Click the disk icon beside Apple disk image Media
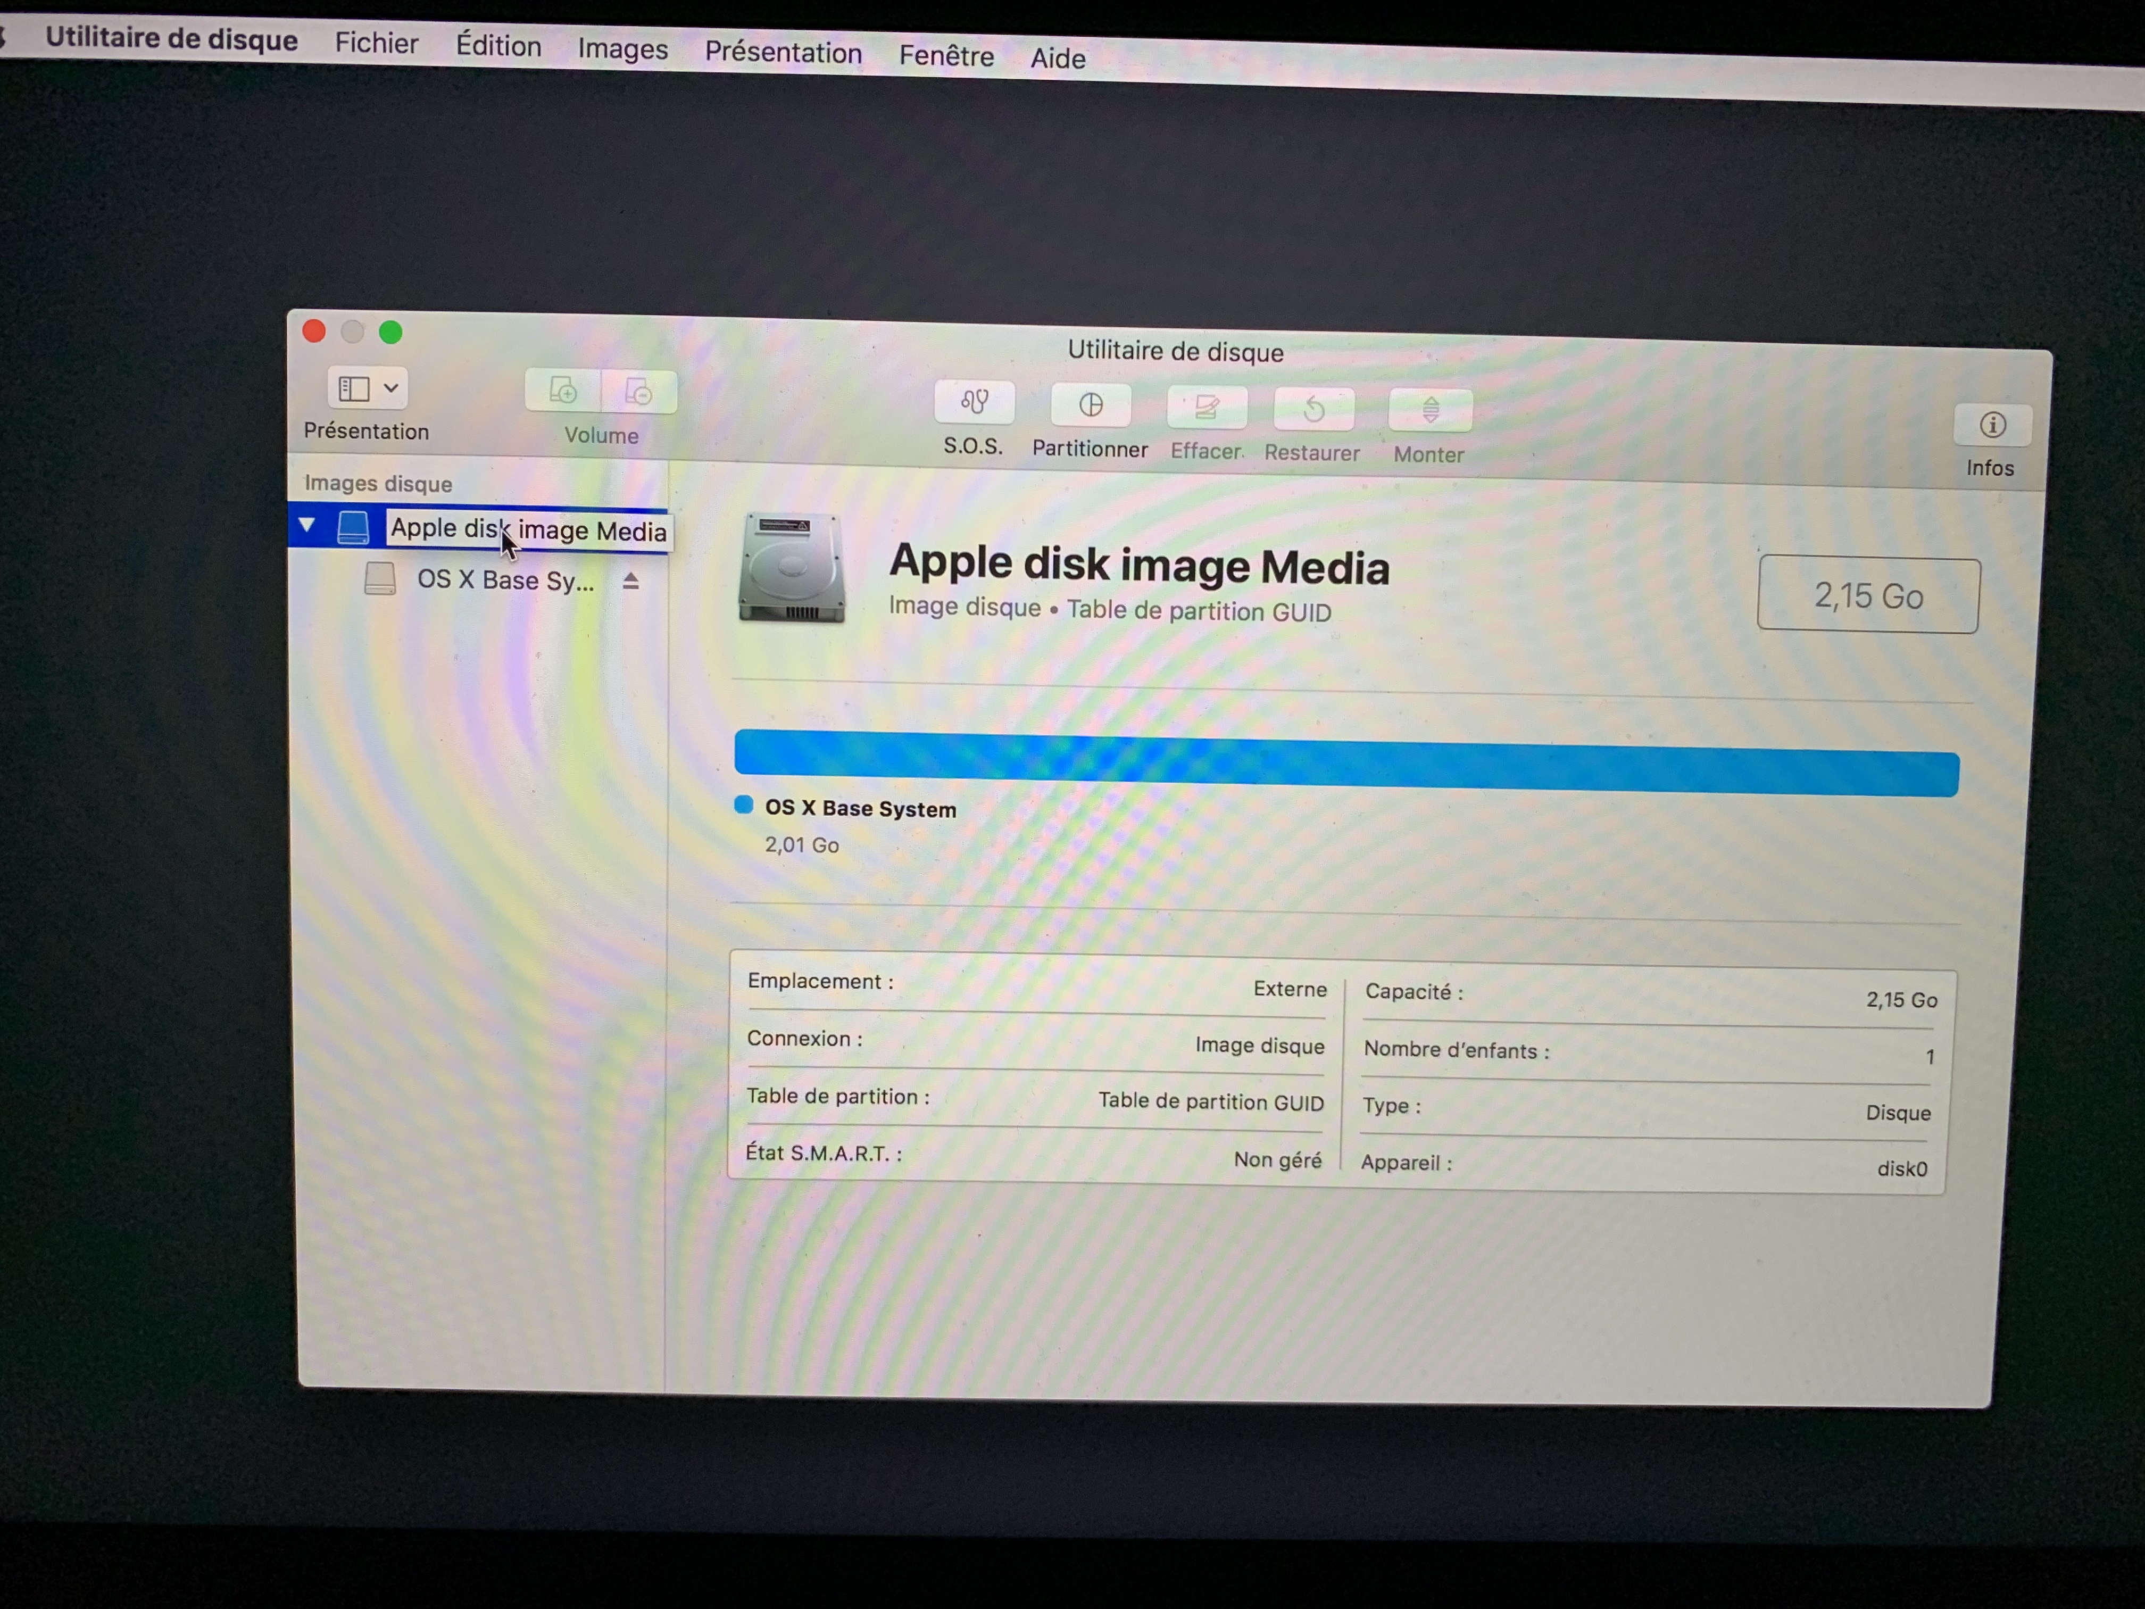The height and width of the screenshot is (1609, 2145). pyautogui.click(x=353, y=528)
